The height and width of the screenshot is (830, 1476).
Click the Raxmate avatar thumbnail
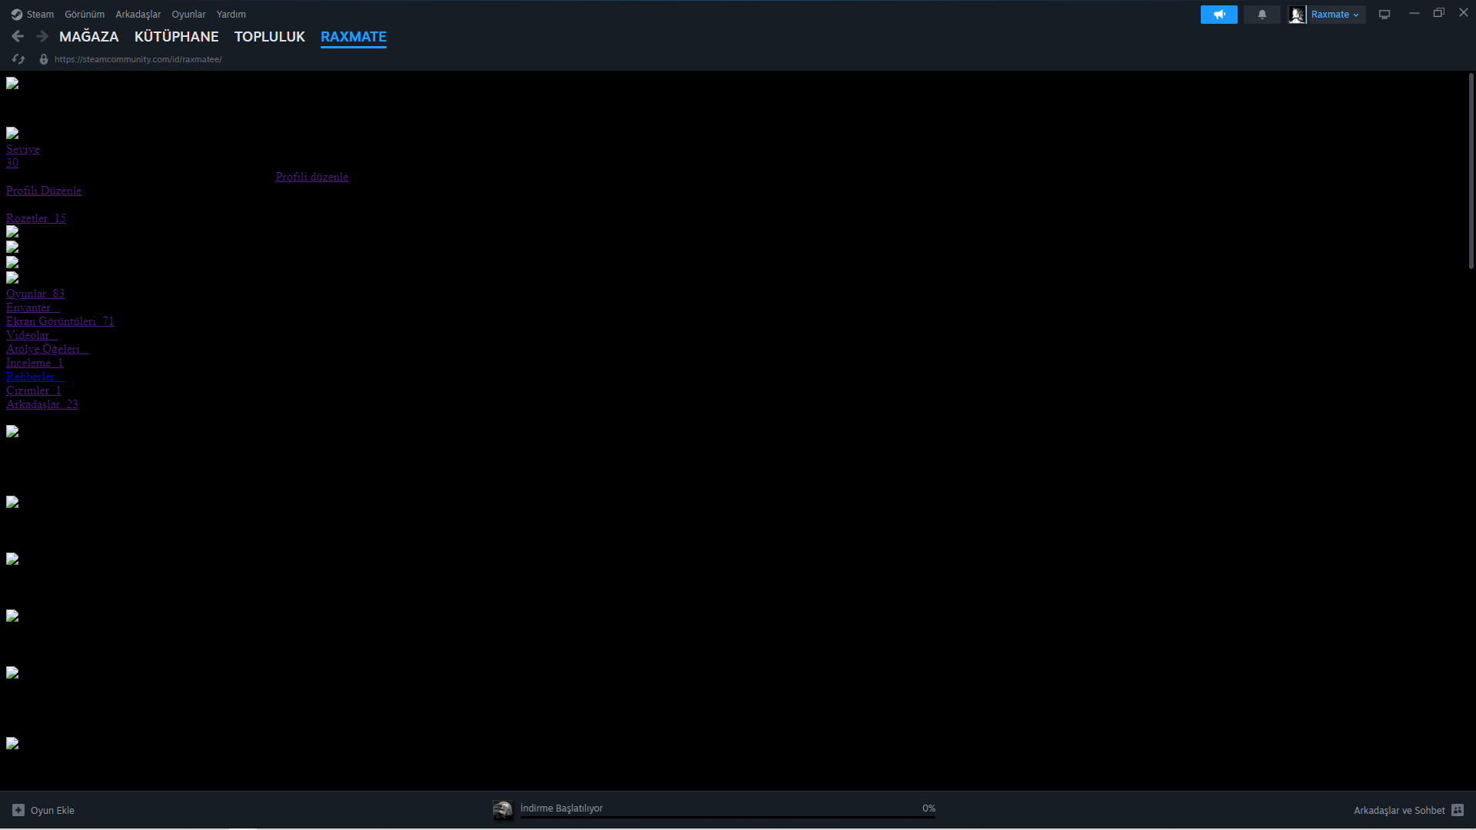coord(1297,15)
